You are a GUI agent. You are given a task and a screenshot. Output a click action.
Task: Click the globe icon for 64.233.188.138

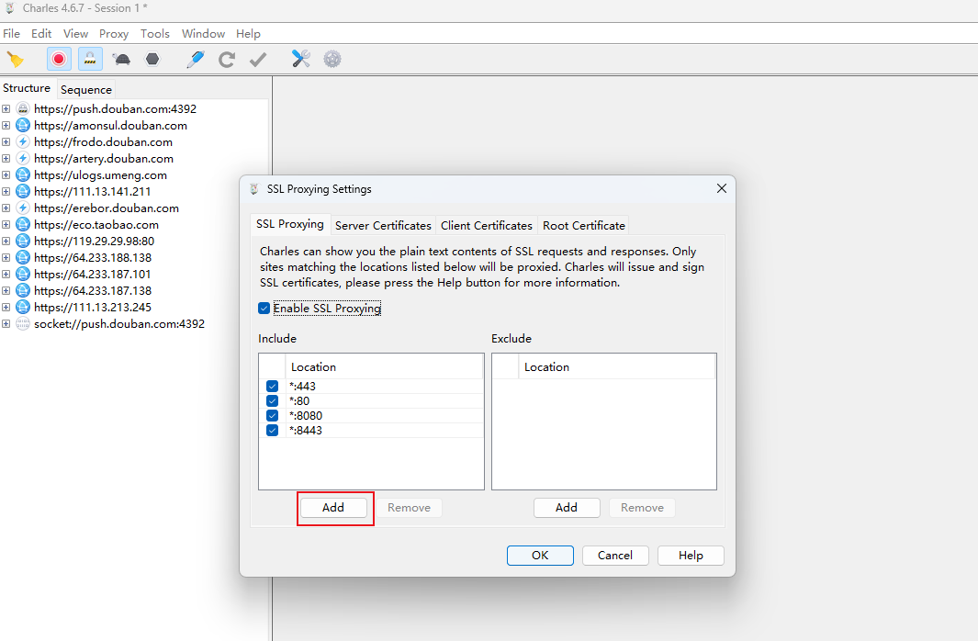click(x=23, y=257)
